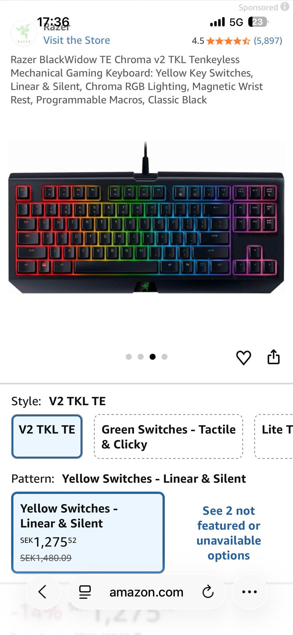Go back with browser back arrow

(x=42, y=592)
